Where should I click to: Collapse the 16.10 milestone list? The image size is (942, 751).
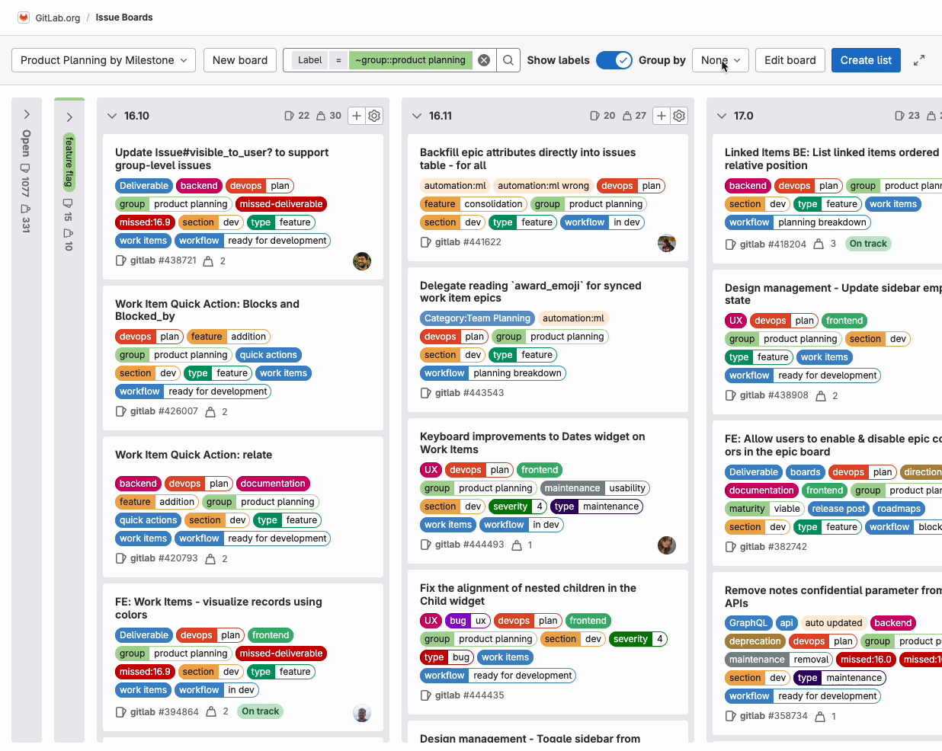click(x=111, y=116)
